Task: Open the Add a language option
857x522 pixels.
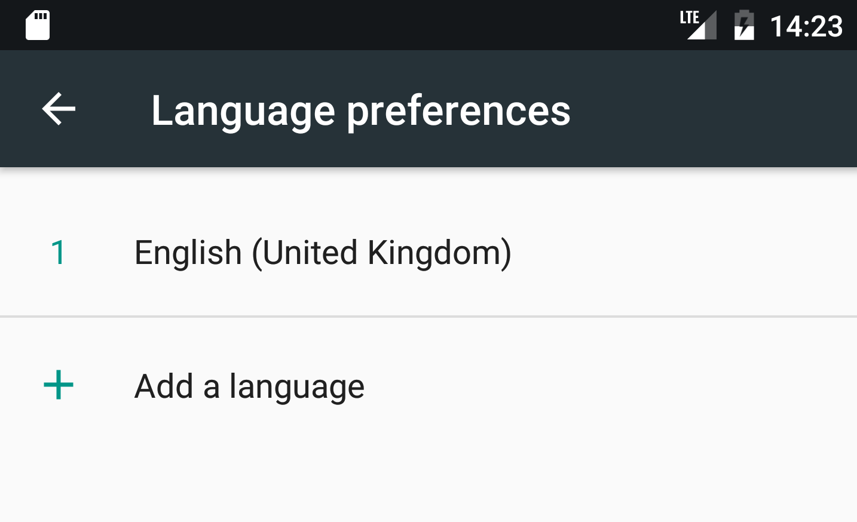Action: click(249, 386)
